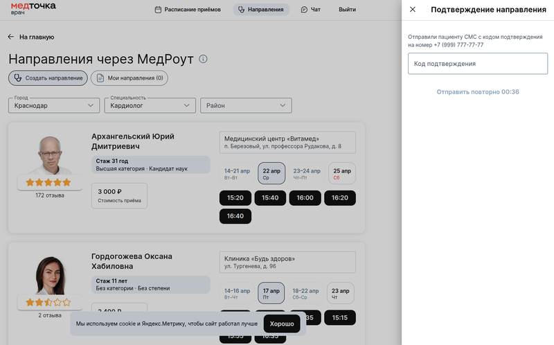Select the 18–22 апр date range

[305, 293]
